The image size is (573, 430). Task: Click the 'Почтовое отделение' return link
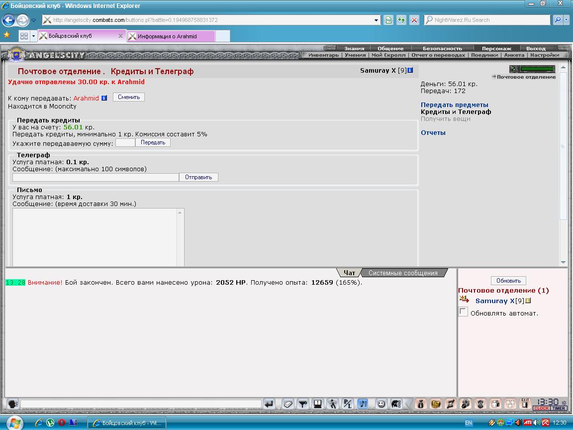526,77
